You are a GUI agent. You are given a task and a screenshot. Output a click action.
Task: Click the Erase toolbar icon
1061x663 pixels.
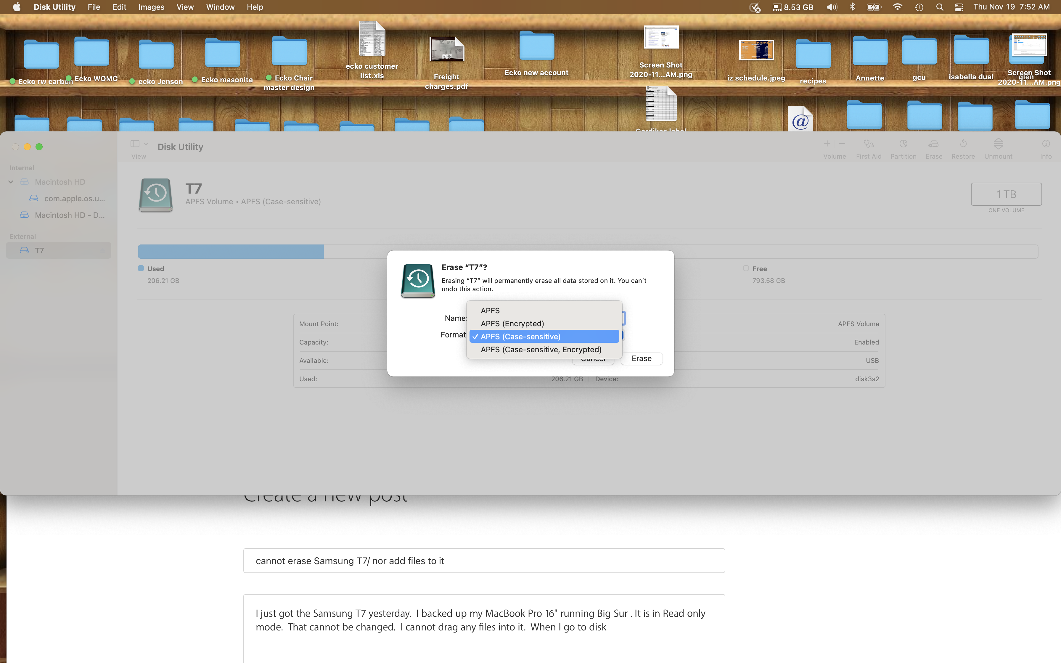[933, 144]
